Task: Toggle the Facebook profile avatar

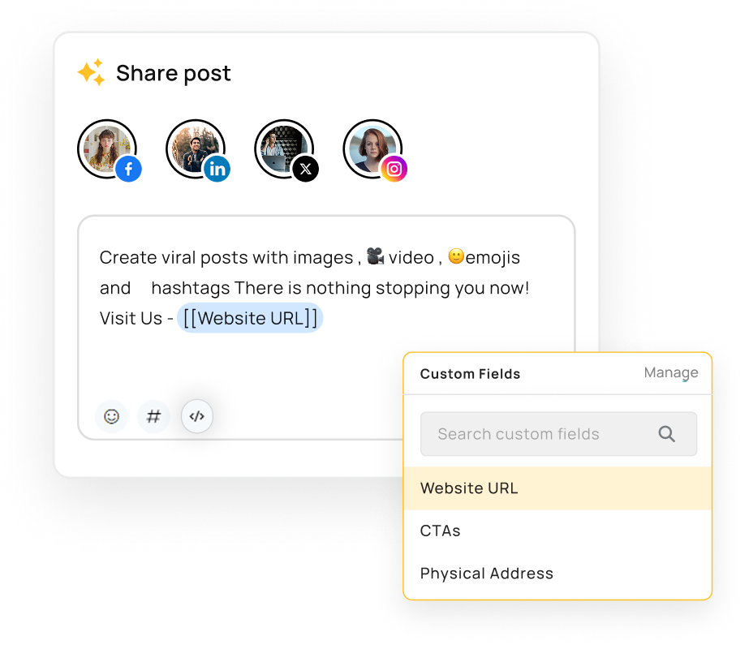Action: point(107,148)
